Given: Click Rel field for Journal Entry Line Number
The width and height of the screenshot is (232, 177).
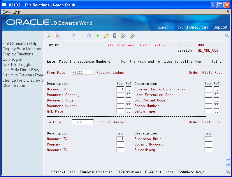Looking at the screenshot, I should click(x=216, y=89).
